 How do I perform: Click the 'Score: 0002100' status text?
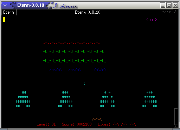click(77, 124)
